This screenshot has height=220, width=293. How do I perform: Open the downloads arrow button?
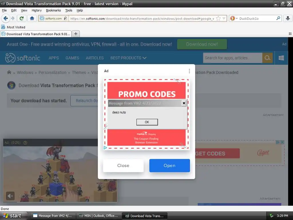click(288, 18)
